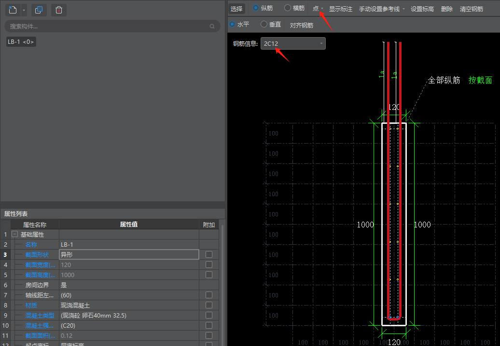Click the 名称 property label
Image resolution: width=500 pixels, height=346 pixels.
tap(31, 244)
